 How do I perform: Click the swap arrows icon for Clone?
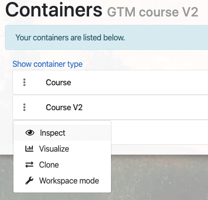point(29,165)
